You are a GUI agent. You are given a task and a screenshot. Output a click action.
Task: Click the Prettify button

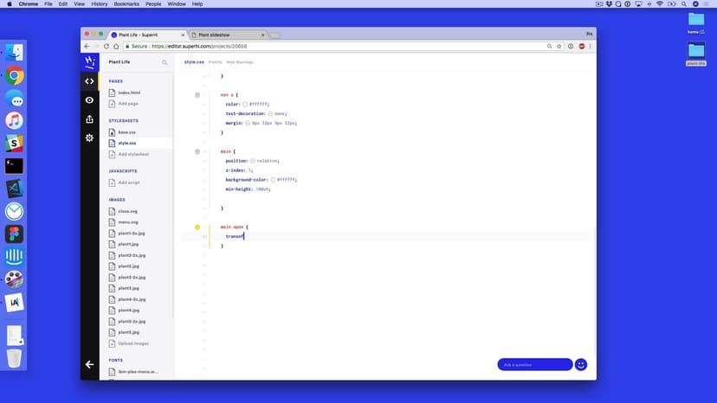click(215, 62)
